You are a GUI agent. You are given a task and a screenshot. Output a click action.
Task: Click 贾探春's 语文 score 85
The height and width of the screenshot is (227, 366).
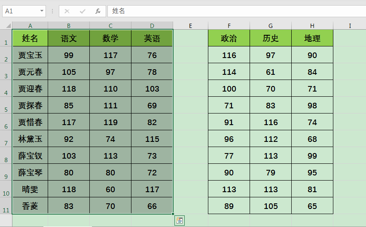point(69,105)
